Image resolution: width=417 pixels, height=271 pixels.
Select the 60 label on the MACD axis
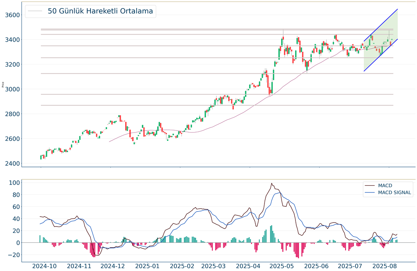(16, 207)
